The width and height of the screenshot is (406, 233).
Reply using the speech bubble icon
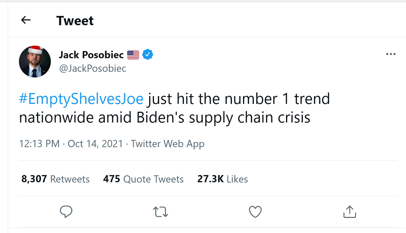click(x=66, y=212)
